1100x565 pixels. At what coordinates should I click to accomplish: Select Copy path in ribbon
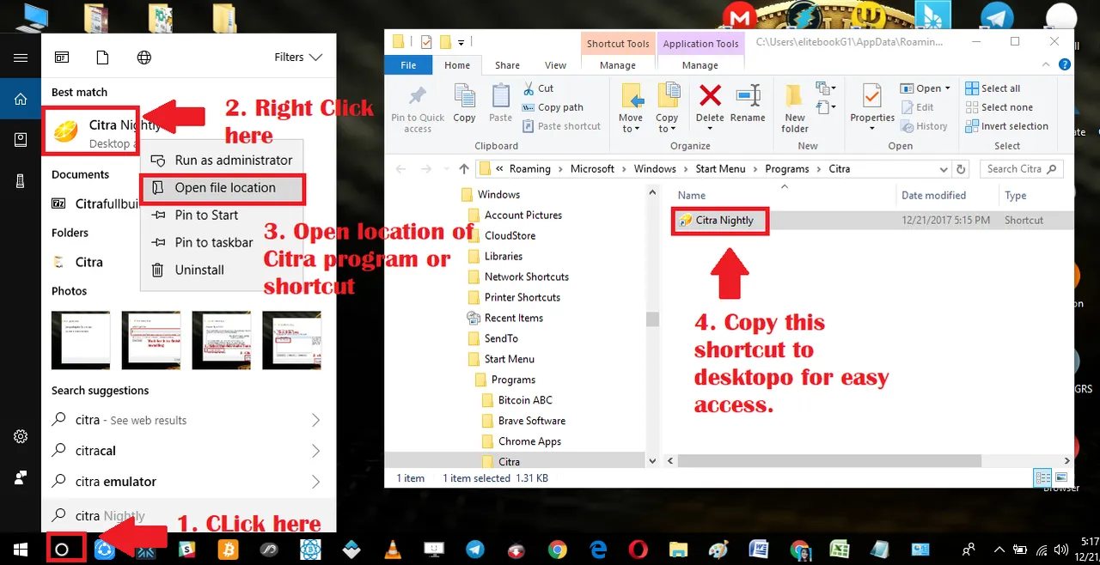coord(552,107)
